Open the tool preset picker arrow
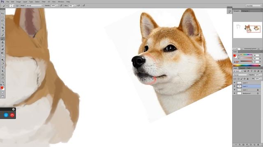The height and width of the screenshot is (147, 263). 7,5
